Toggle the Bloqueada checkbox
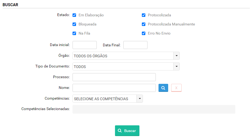 (x=74, y=24)
